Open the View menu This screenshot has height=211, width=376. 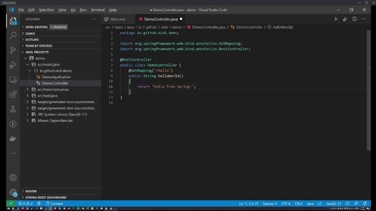tap(62, 10)
